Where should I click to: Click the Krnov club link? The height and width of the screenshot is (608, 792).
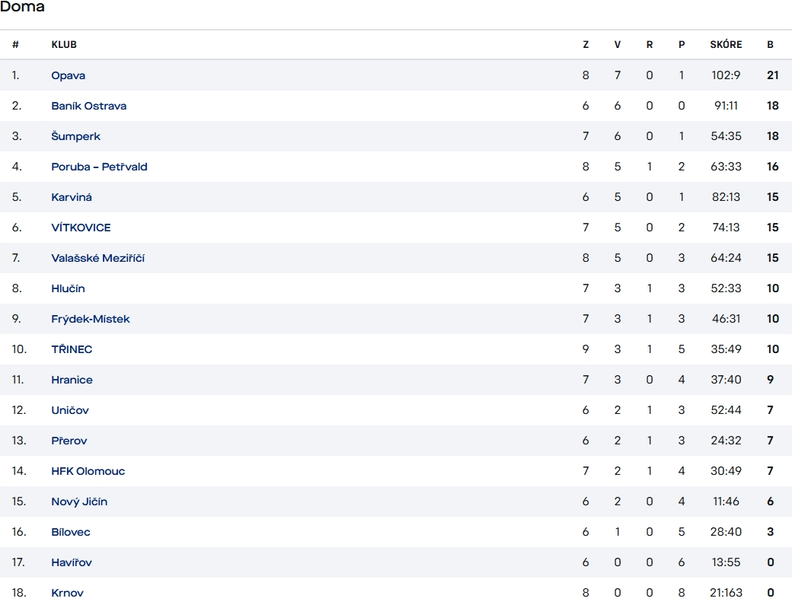click(x=68, y=593)
